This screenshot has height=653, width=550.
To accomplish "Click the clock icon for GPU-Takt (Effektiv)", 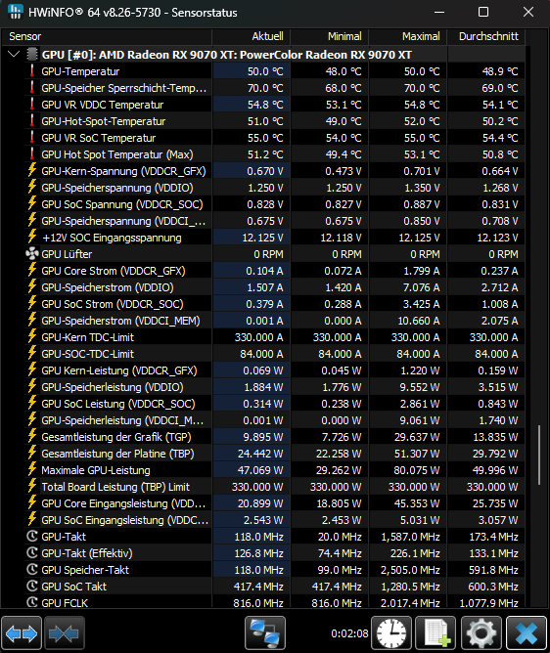I will point(32,553).
